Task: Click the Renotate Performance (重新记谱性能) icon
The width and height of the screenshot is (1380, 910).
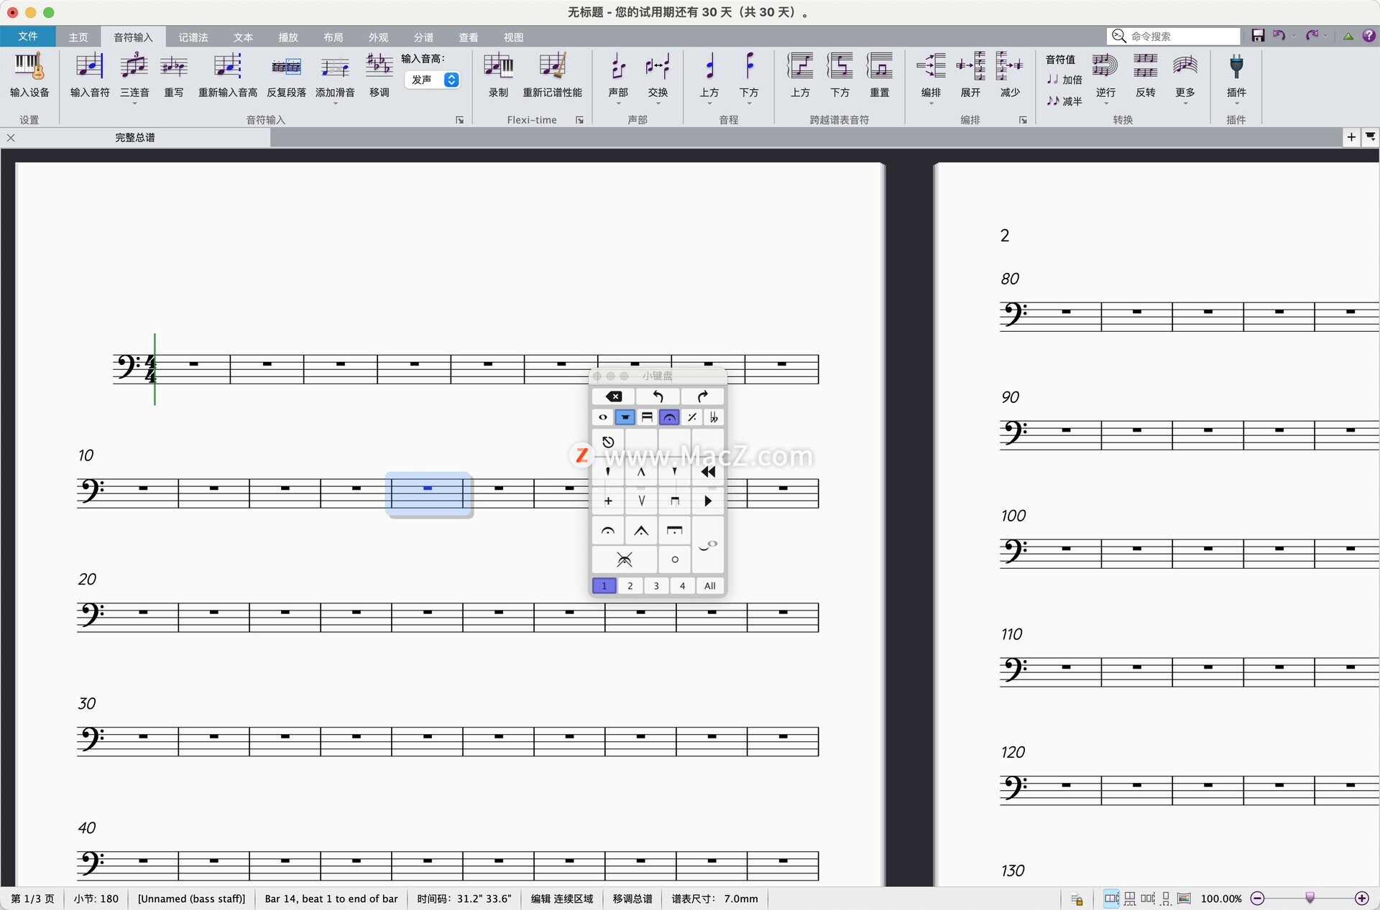Action: (552, 75)
